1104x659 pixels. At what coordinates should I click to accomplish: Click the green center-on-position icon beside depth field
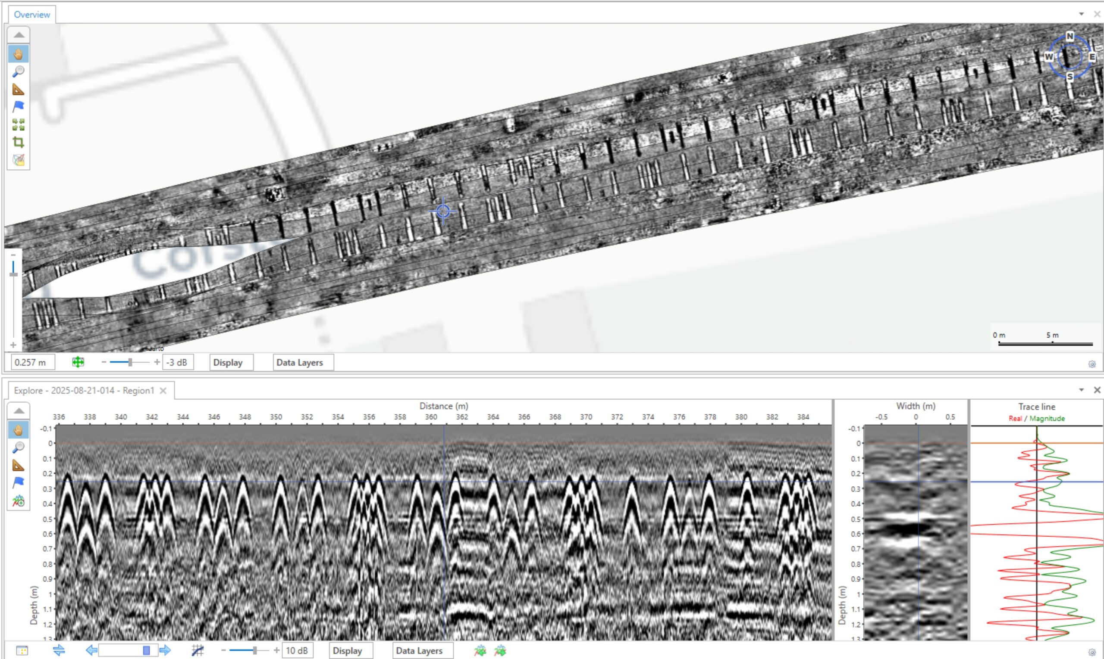pyautogui.click(x=78, y=362)
